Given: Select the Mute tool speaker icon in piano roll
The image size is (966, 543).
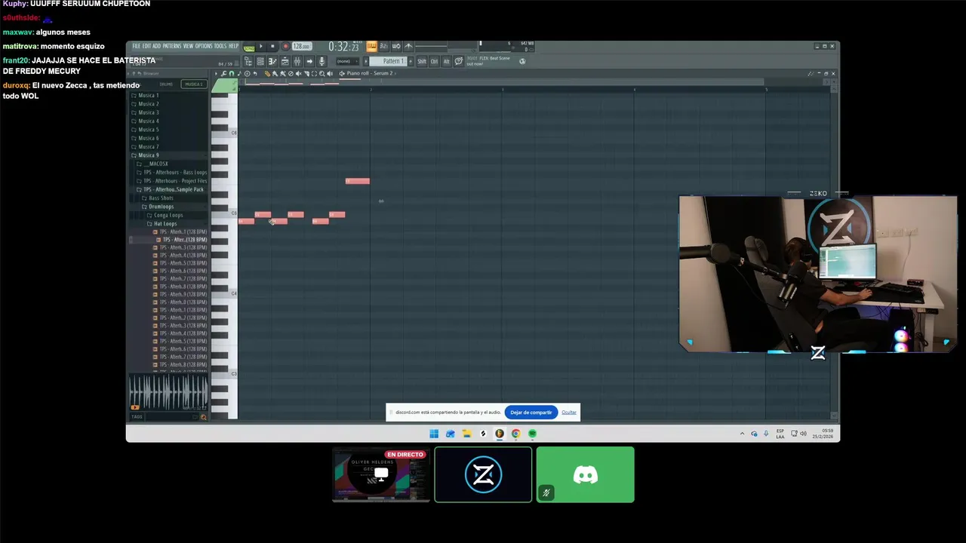Looking at the screenshot, I should tap(298, 73).
